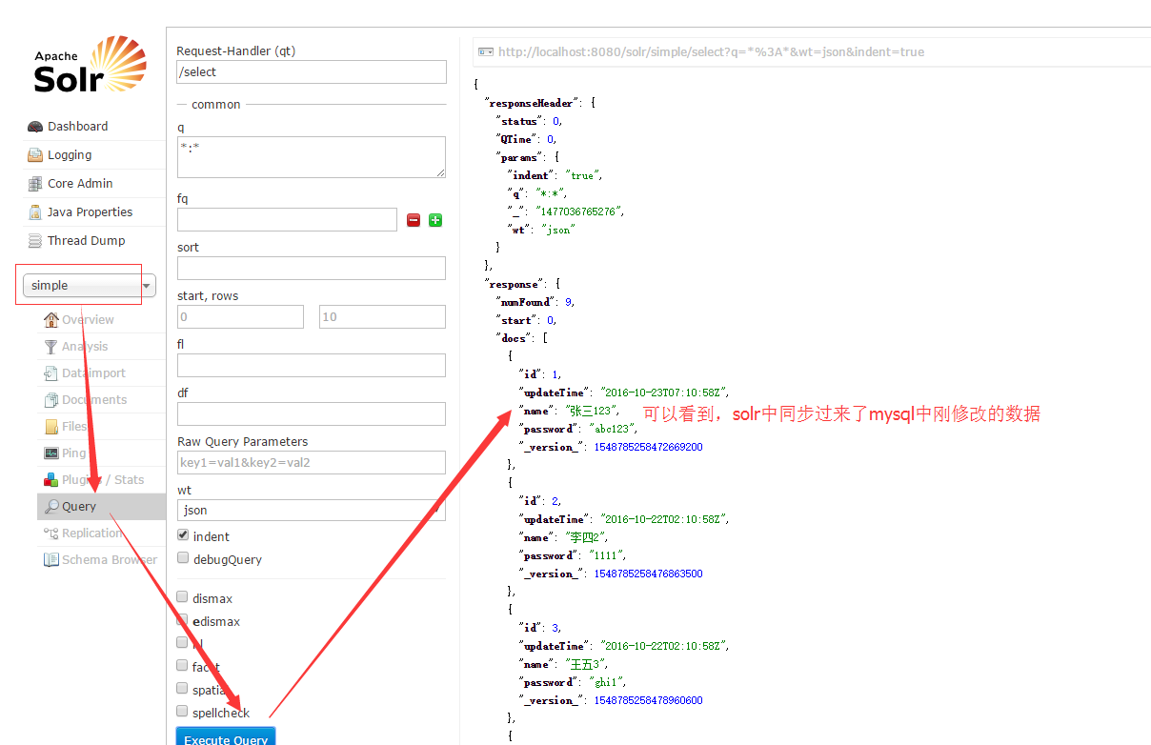Toggle the indent checkbox

[x=183, y=535]
